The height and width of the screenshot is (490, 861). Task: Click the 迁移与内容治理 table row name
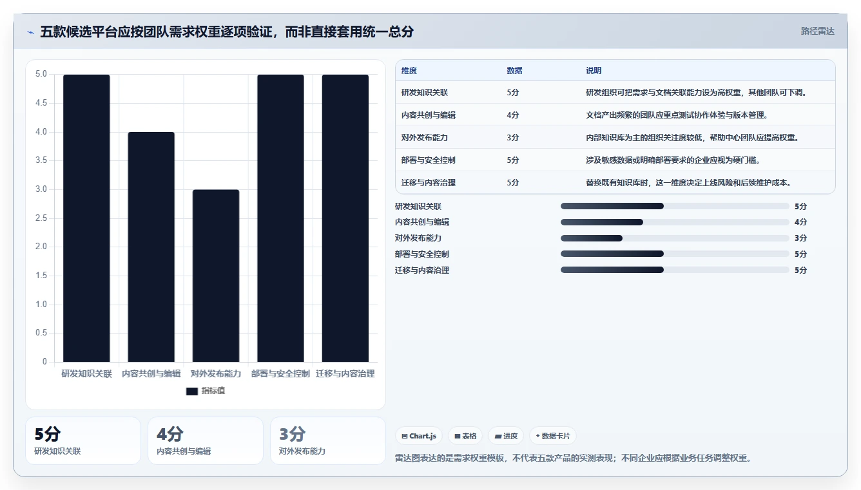[x=429, y=183]
